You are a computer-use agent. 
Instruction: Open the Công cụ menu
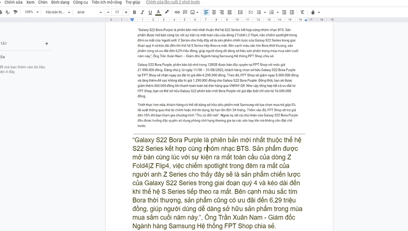[x=80, y=3]
